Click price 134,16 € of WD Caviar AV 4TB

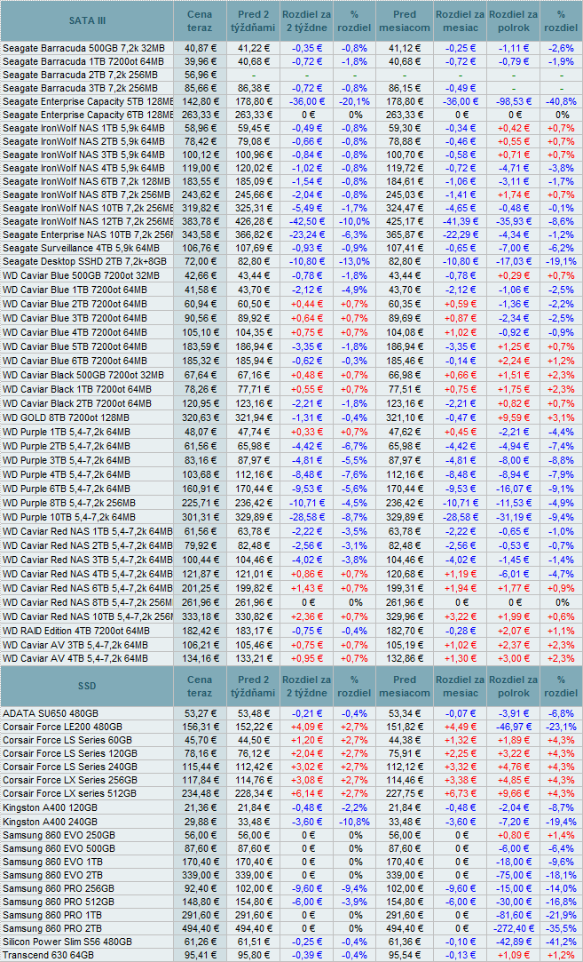(x=200, y=659)
